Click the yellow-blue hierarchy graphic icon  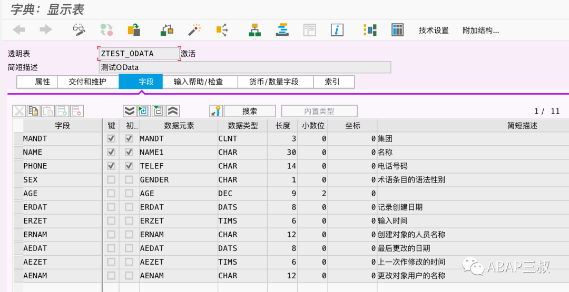point(370,29)
